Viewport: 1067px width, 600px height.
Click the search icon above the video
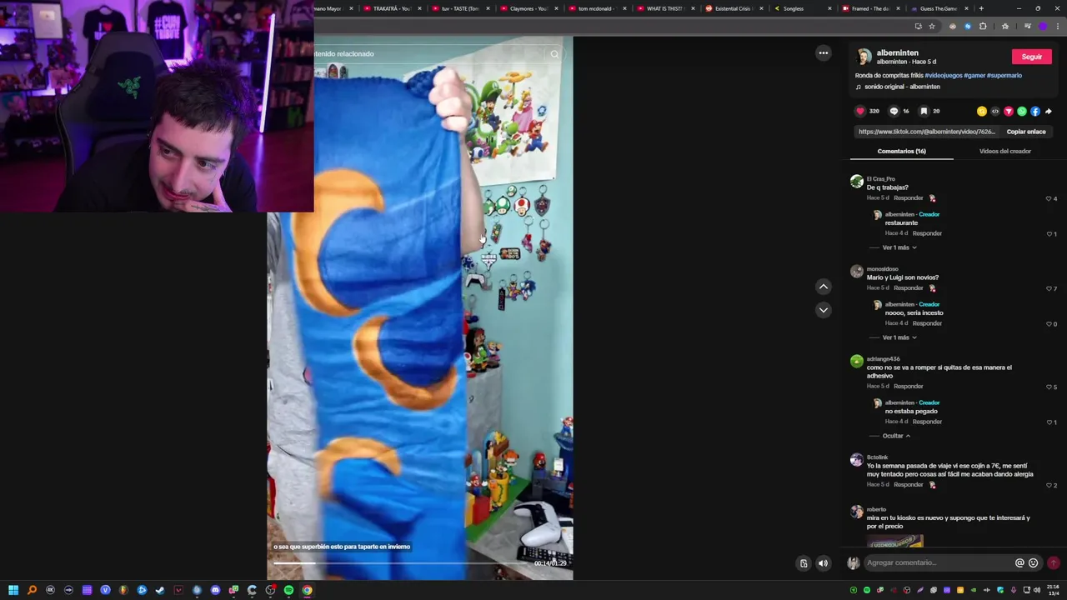pos(554,54)
